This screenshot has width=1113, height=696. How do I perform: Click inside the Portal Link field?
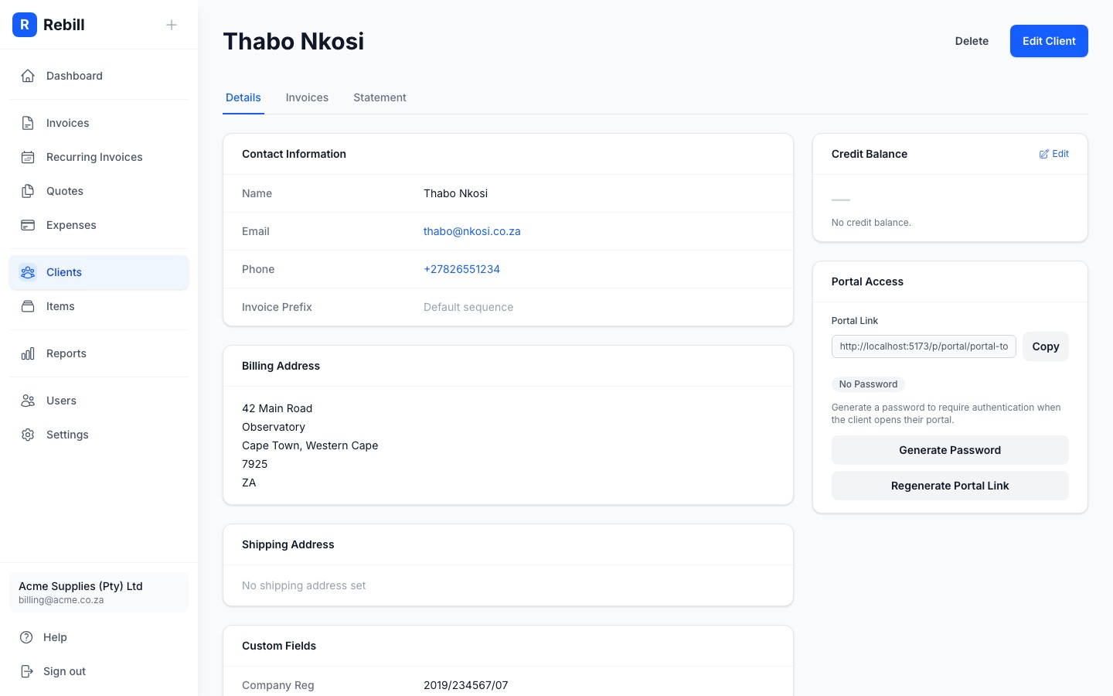pyautogui.click(x=924, y=346)
